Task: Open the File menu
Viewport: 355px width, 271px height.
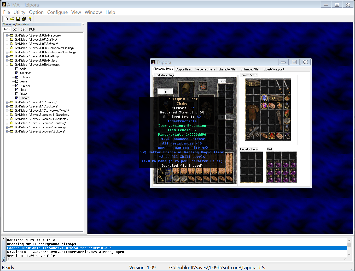Action: click(x=7, y=12)
